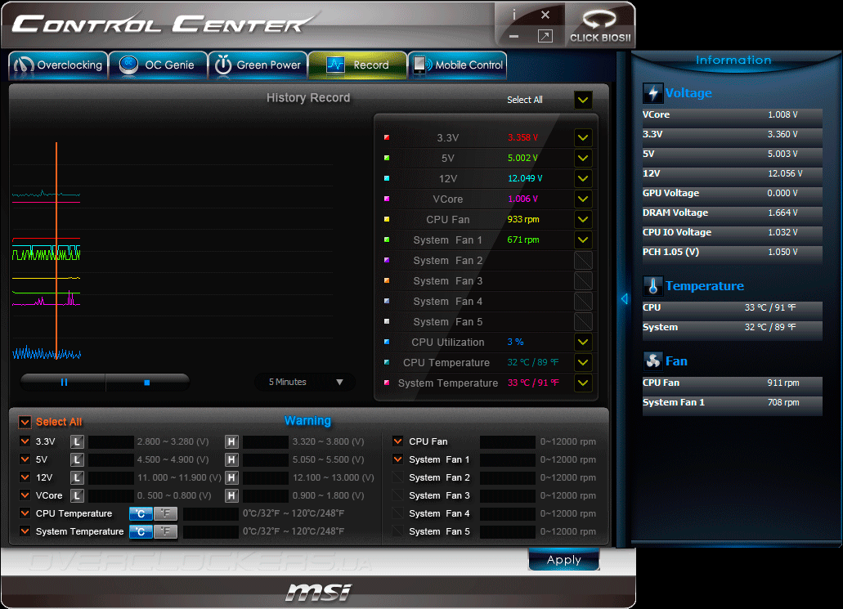Click the detach window arrow icon
This screenshot has width=843, height=609.
tap(545, 37)
